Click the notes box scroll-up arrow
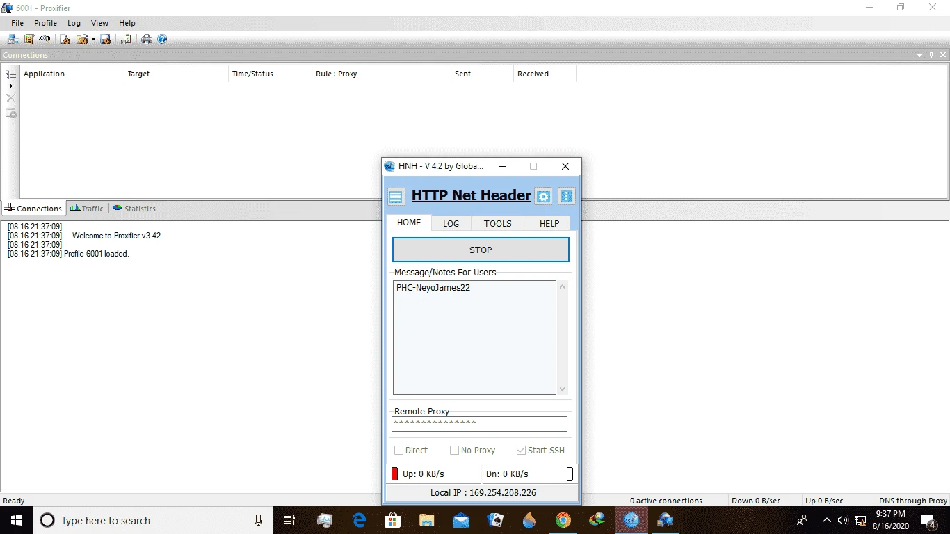This screenshot has width=950, height=534. (563, 286)
